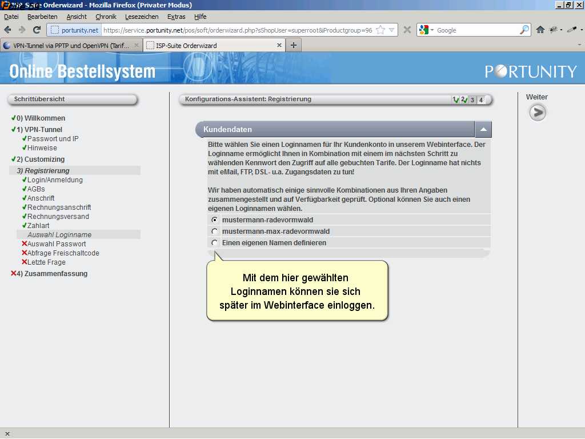Click the search magnifier icon
The width and height of the screenshot is (585, 439).
pyautogui.click(x=524, y=30)
